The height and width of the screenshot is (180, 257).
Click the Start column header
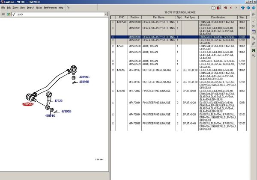(242, 18)
